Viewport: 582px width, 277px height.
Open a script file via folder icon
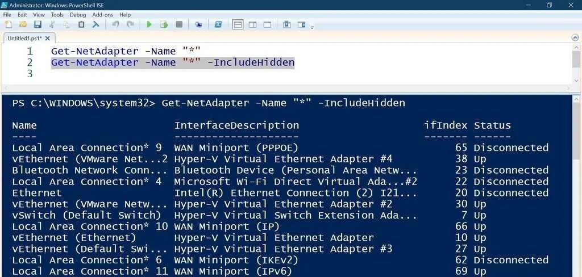(x=23, y=25)
